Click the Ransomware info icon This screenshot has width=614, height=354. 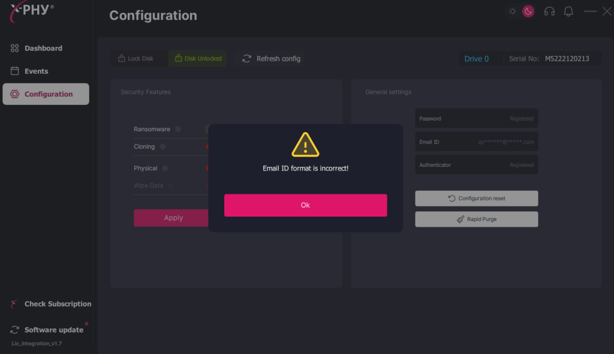[x=178, y=129]
